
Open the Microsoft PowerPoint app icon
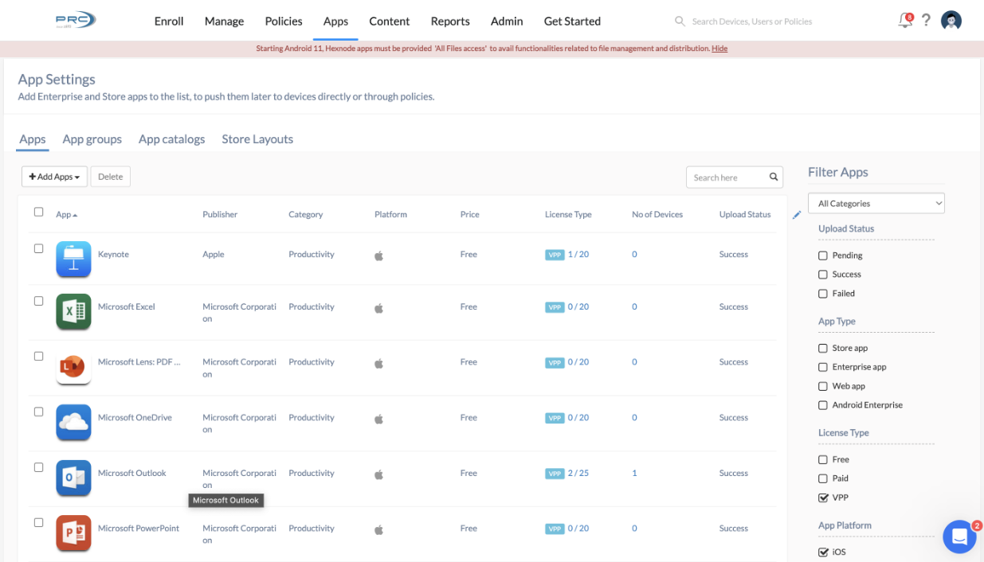(73, 533)
